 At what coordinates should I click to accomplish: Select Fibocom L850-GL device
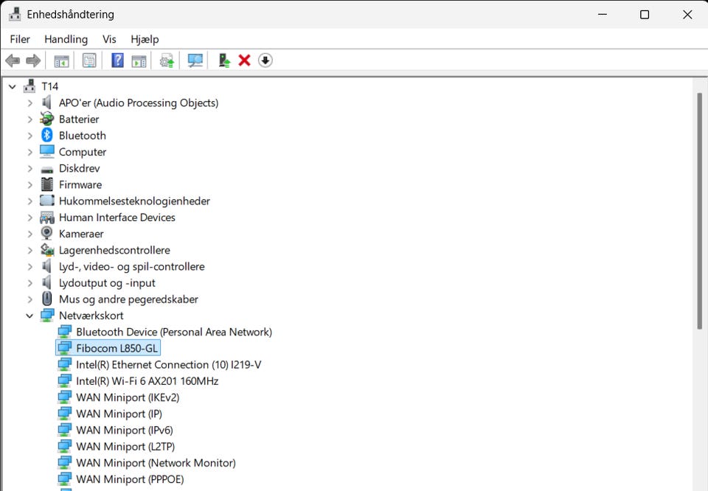[x=117, y=348]
